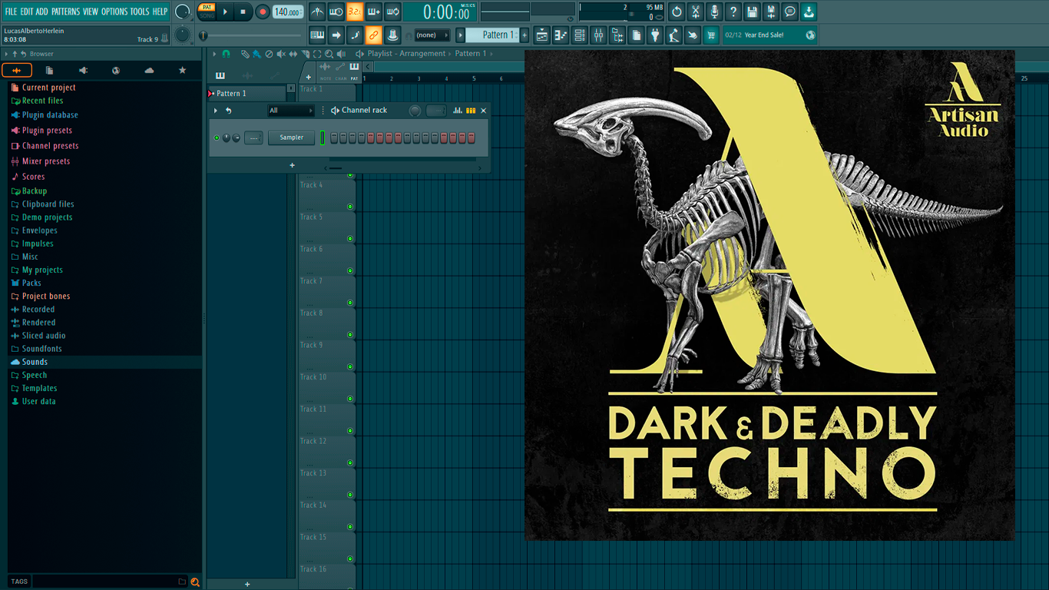Open the Year End Sale news link

[x=770, y=35]
